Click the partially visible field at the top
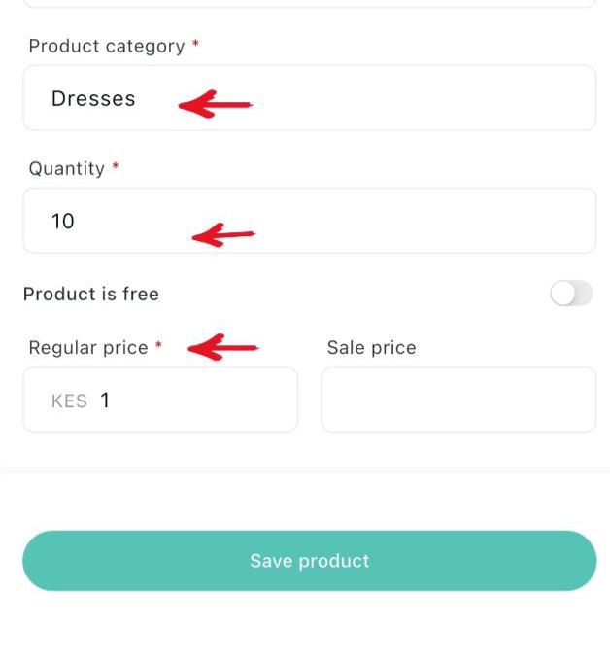 pos(309,4)
